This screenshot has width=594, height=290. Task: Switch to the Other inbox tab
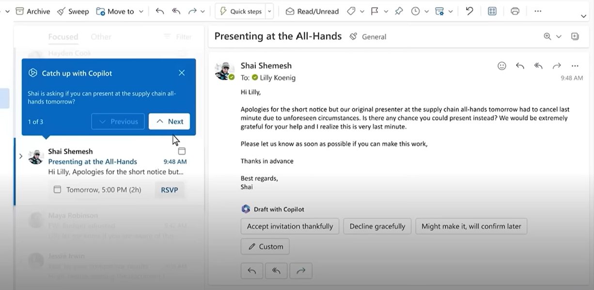(101, 37)
